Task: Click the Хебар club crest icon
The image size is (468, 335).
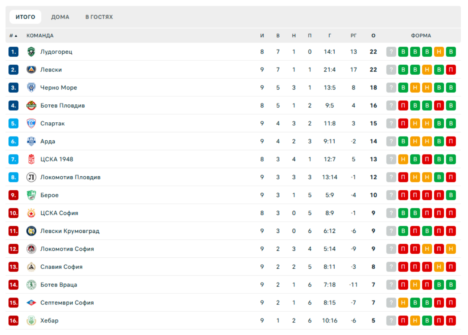Action: click(31, 320)
